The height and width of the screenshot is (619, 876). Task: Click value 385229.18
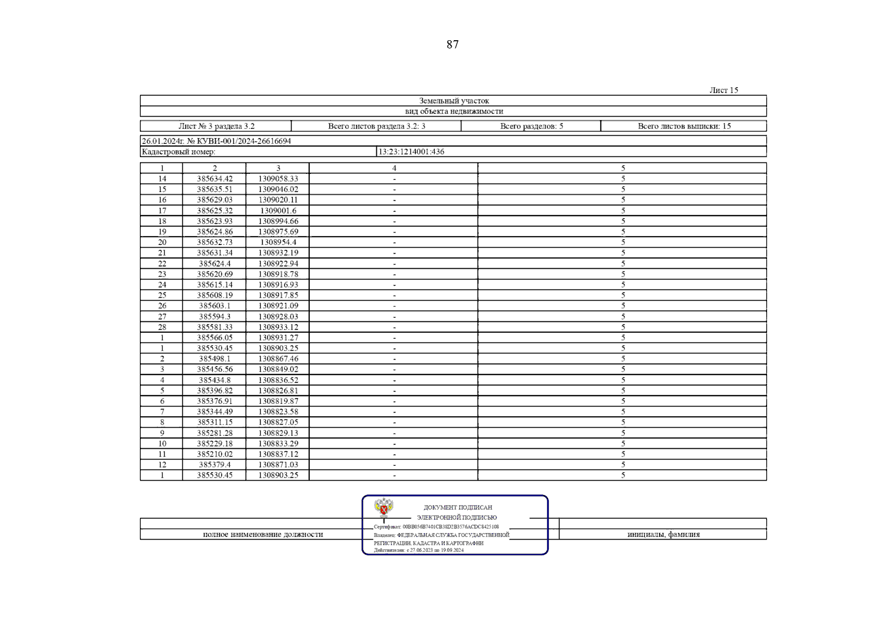(x=215, y=444)
